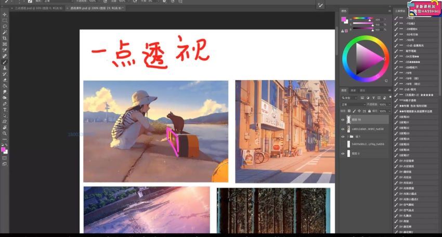This screenshot has height=237, width=442.
Task: Switch to the 三点透视.psd document tab
Action: 38,8
